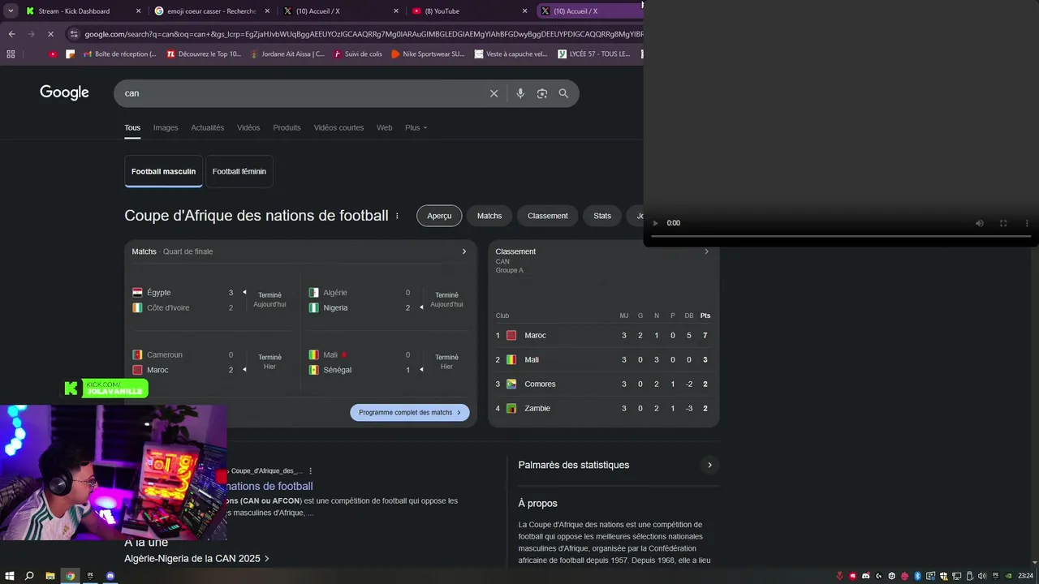The height and width of the screenshot is (584, 1039).
Task: Open the Égypte vs Côte d'Ivoire match
Action: tap(211, 300)
